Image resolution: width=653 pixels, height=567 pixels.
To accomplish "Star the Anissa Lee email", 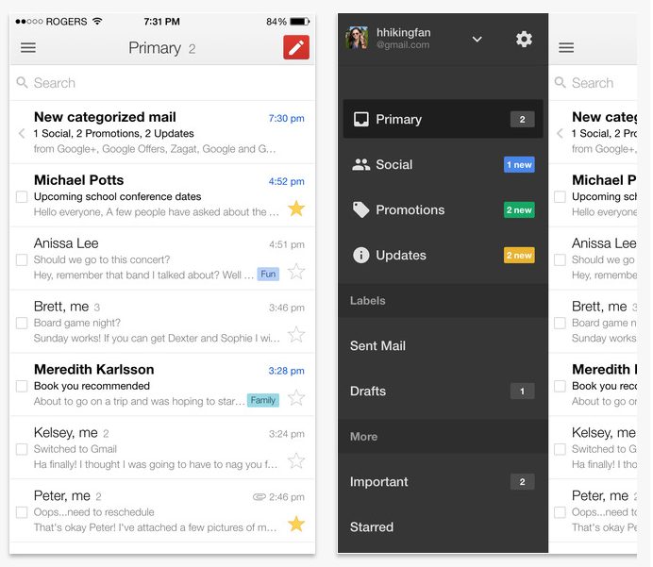I will [296, 272].
